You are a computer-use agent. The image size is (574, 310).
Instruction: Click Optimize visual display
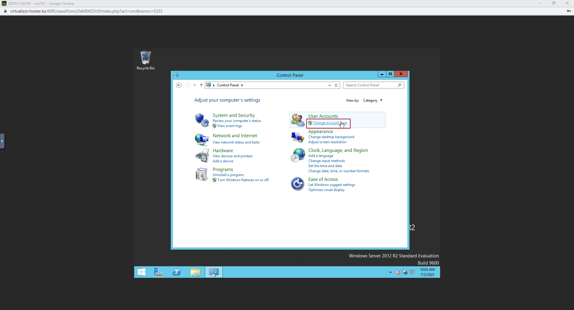click(x=326, y=190)
